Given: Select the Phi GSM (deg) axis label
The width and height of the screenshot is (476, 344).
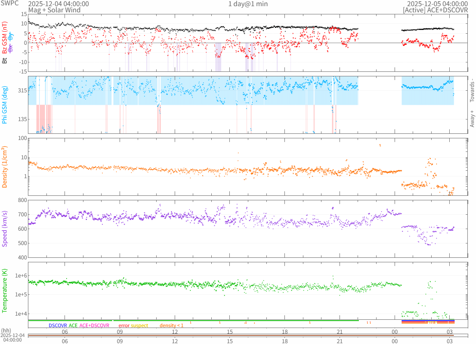Looking at the screenshot, I should 5,105.
